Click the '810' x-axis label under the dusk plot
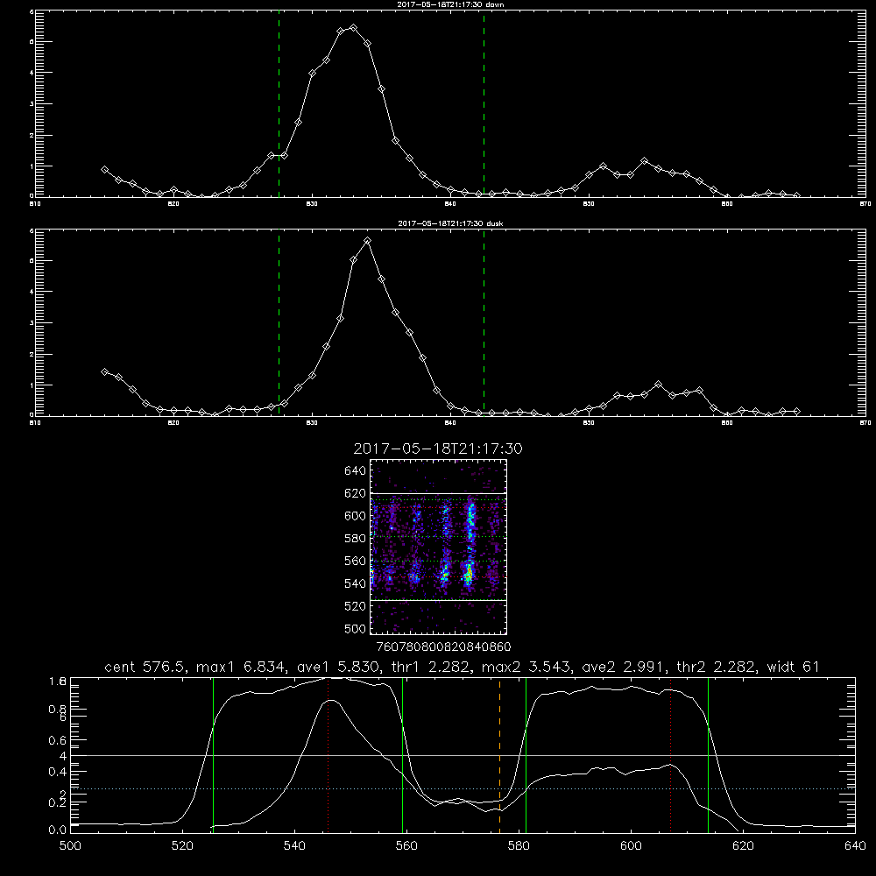 [35, 423]
